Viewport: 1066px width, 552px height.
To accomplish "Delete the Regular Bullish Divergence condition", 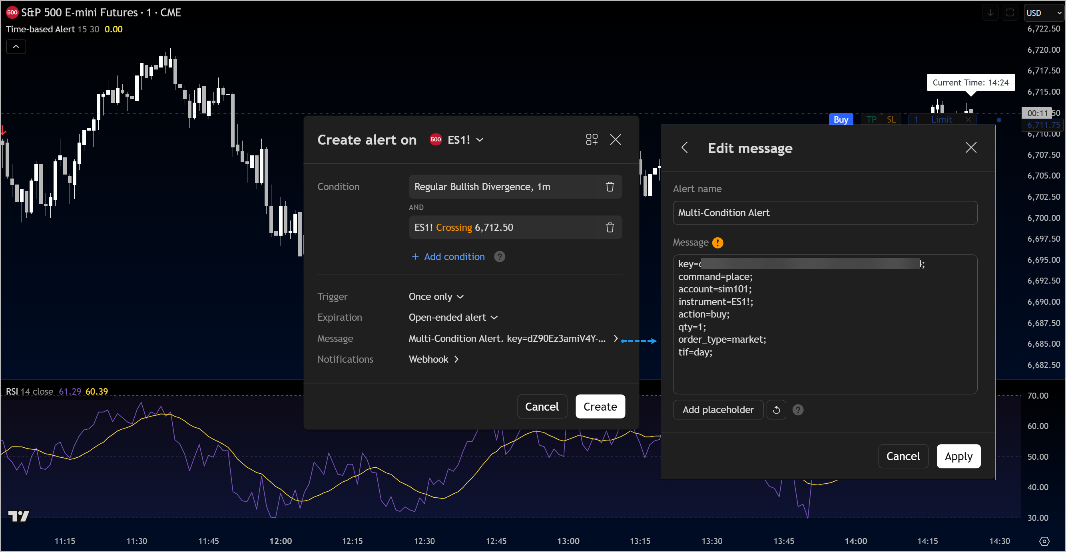I will pos(610,187).
